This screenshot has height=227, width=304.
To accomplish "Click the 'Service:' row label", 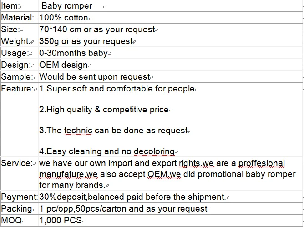I will pos(16,163).
